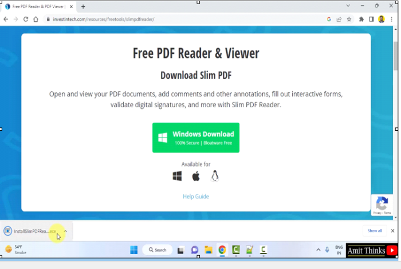Image resolution: width=401 pixels, height=269 pixels.
Task: Click the green Windows Download button
Action: [x=196, y=138]
